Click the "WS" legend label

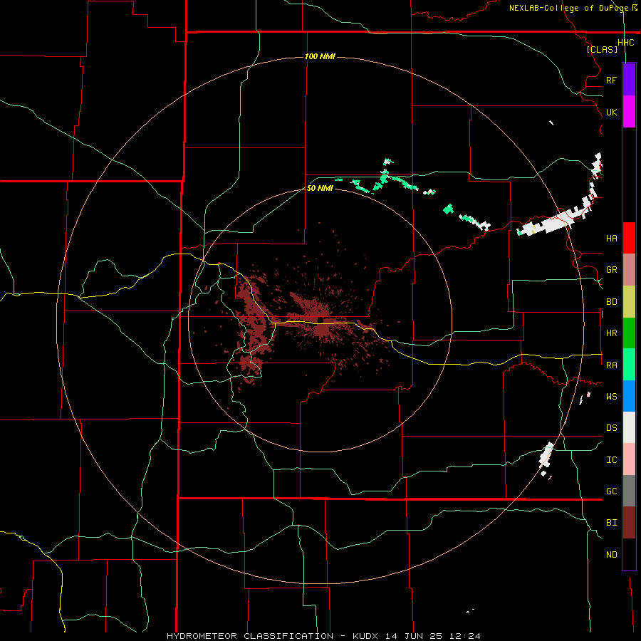[611, 396]
